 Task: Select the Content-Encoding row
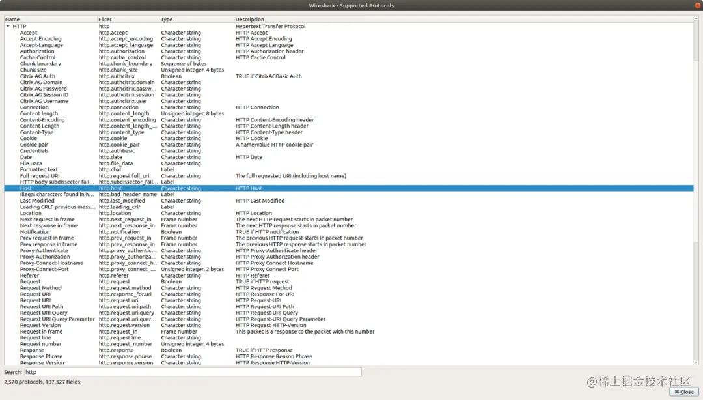pos(349,120)
